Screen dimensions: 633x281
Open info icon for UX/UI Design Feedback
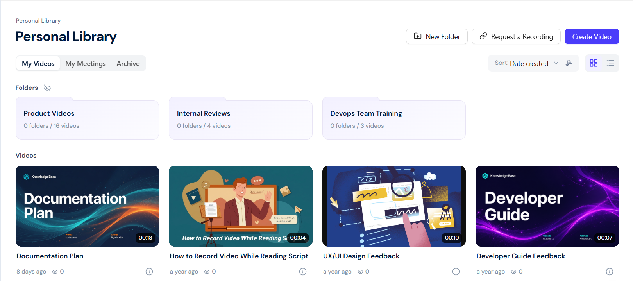[x=456, y=272]
